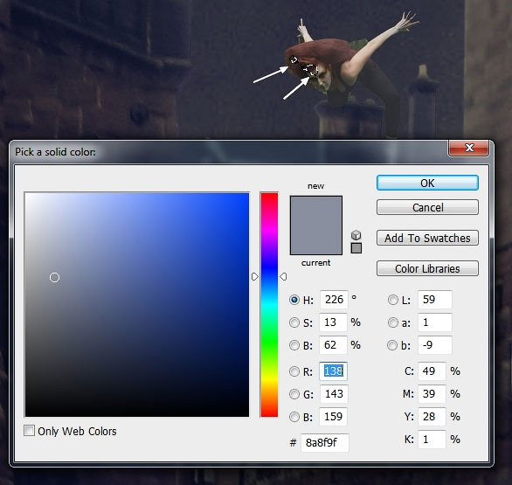Click the new color preview swatch
Viewport: 512px width, 485px height.
click(x=316, y=211)
